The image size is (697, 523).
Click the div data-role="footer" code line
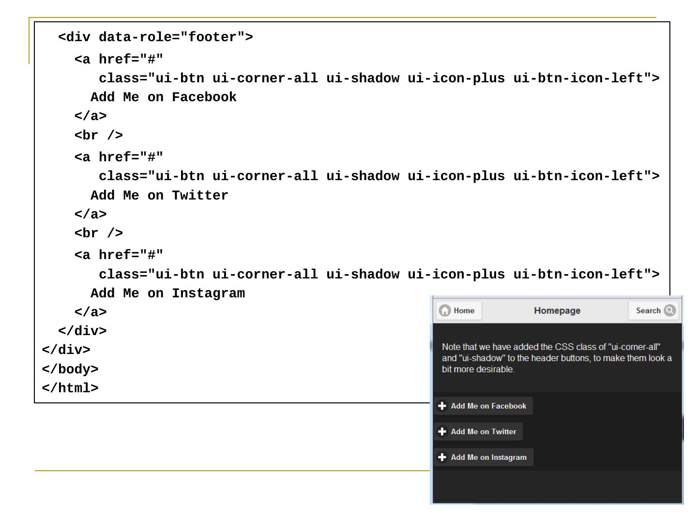pyautogui.click(x=155, y=37)
